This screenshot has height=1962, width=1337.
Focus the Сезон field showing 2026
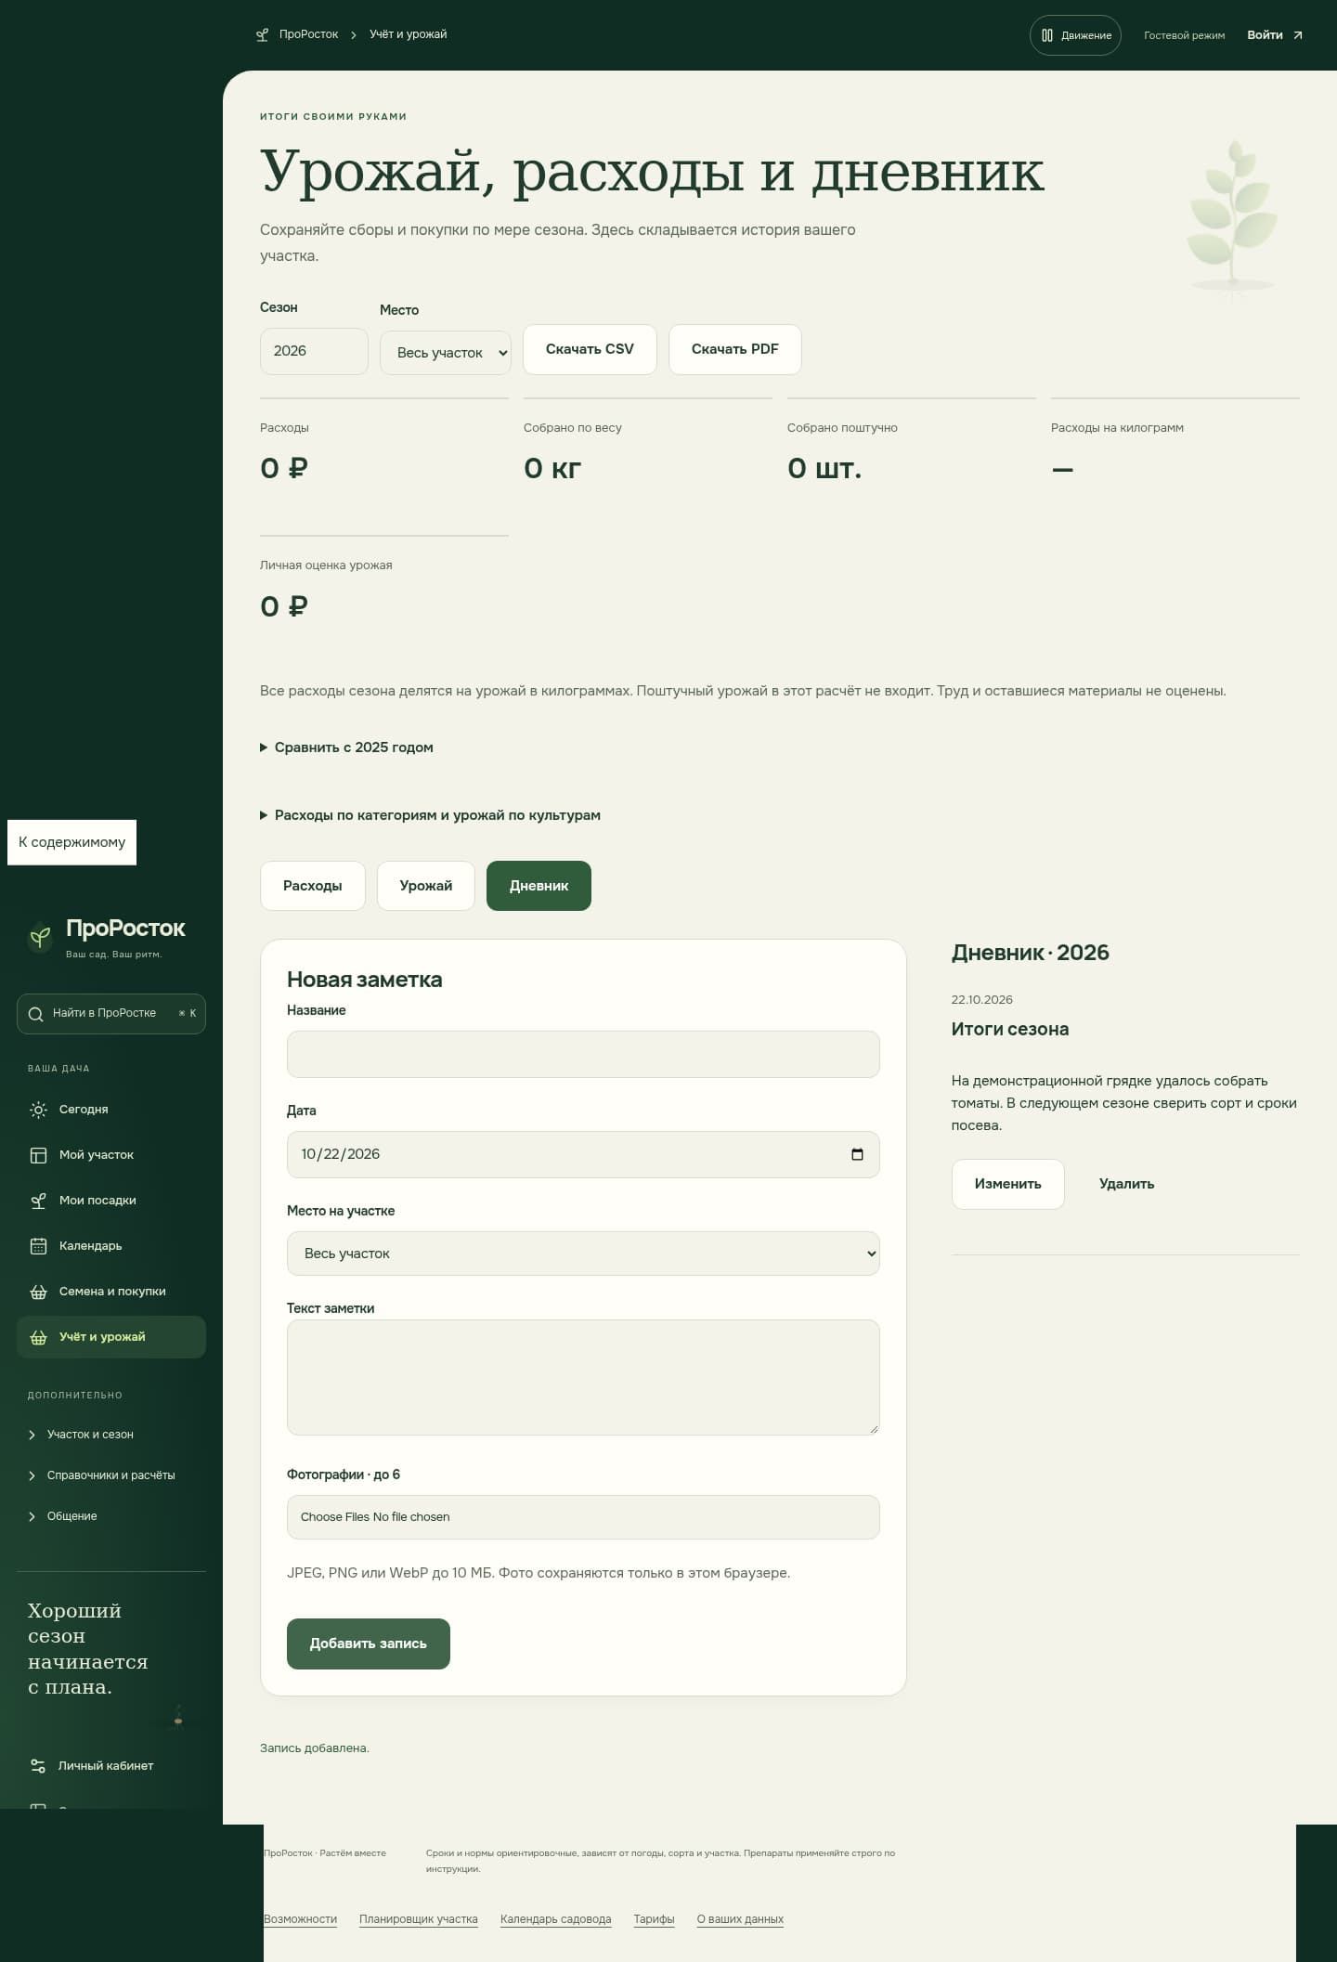[x=314, y=351]
